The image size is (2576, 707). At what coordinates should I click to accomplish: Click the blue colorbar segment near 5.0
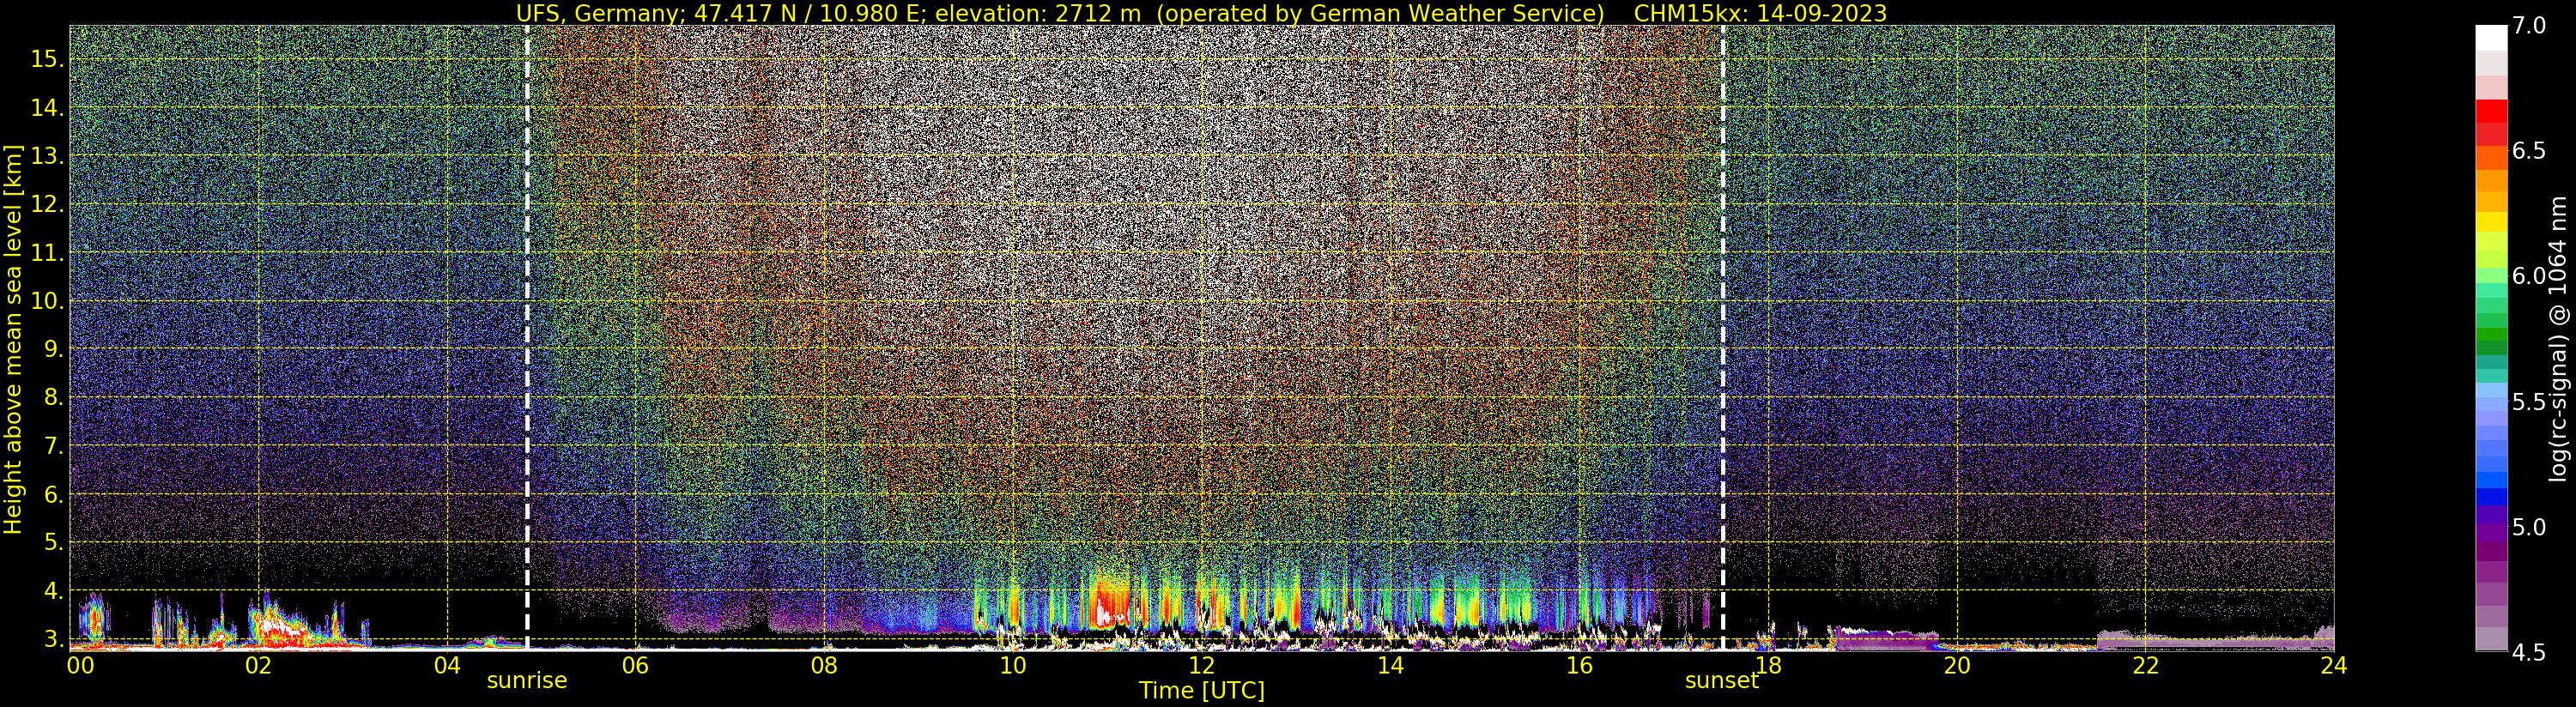click(2491, 497)
